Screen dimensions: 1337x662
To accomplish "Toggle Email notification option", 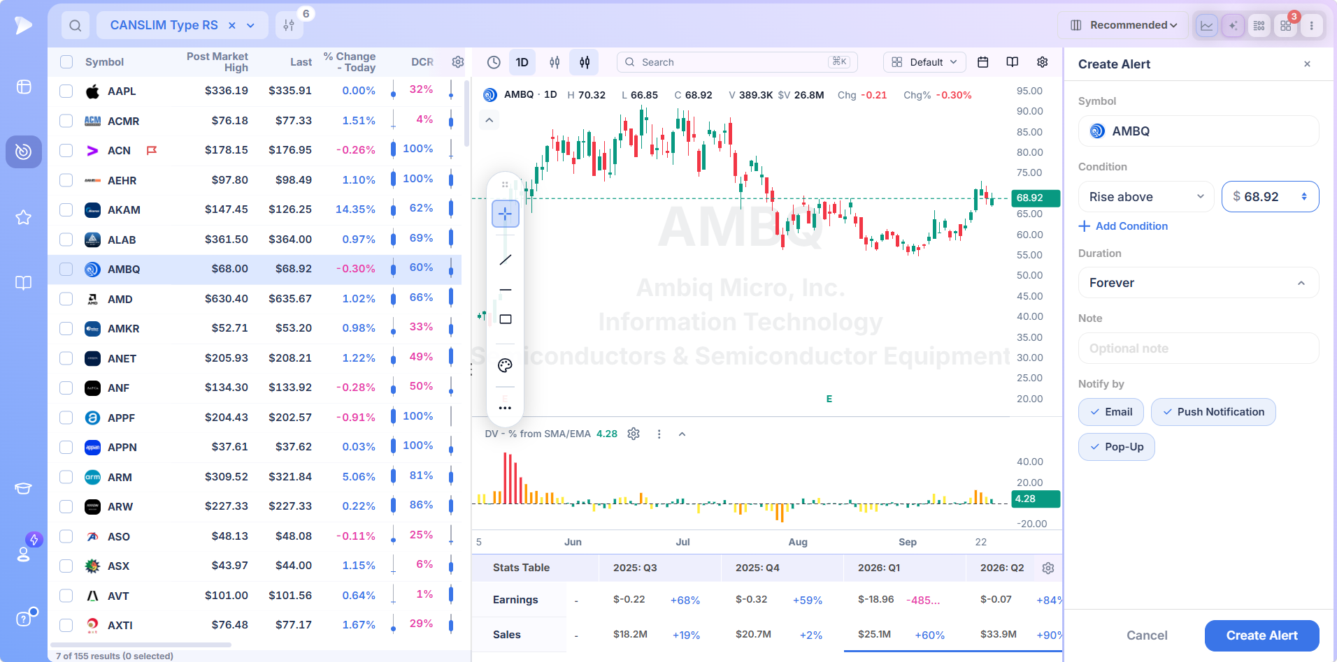I will [1110, 412].
